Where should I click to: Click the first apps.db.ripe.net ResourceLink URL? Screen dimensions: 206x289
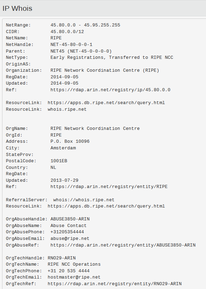pyautogui.click(x=106, y=103)
